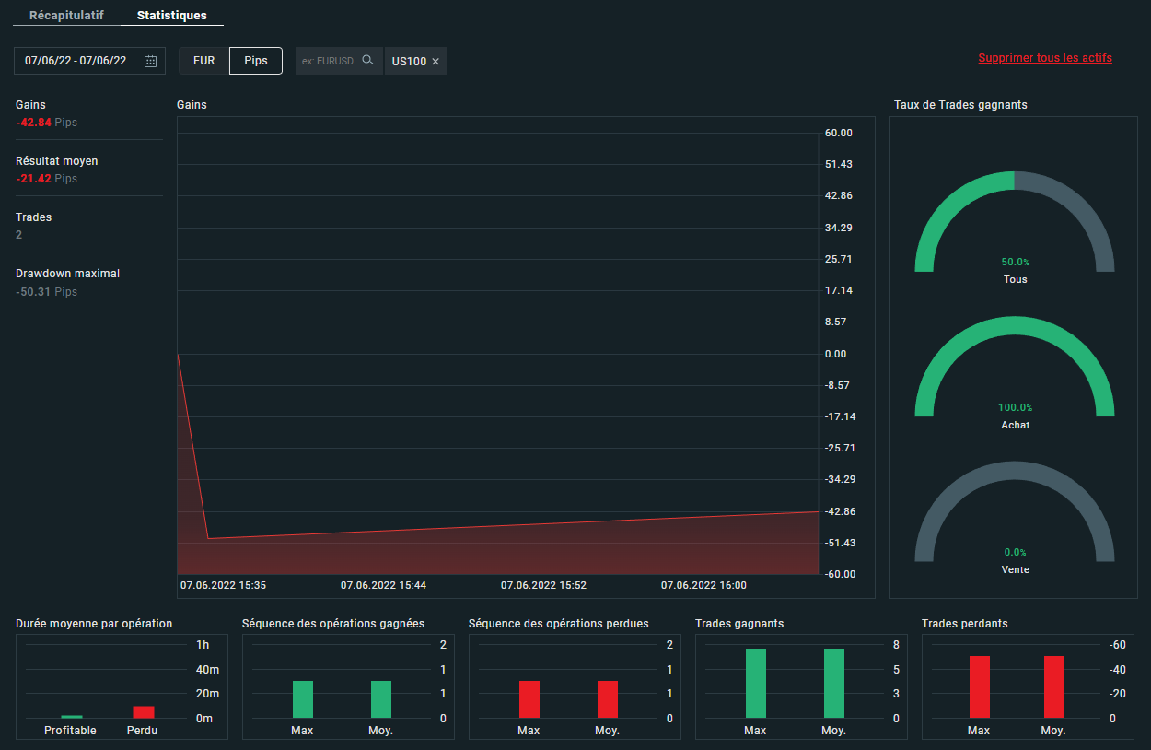
Task: Open the 07/06/22 date range picker
Action: coord(76,61)
